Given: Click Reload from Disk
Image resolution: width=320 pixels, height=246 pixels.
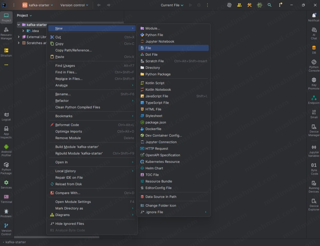Looking at the screenshot, I should pyautogui.click(x=68, y=184).
